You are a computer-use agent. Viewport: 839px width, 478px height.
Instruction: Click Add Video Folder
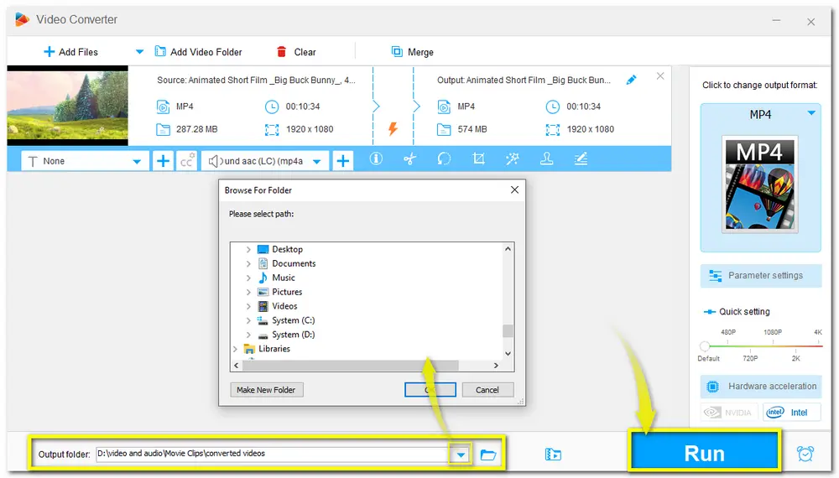(x=198, y=52)
